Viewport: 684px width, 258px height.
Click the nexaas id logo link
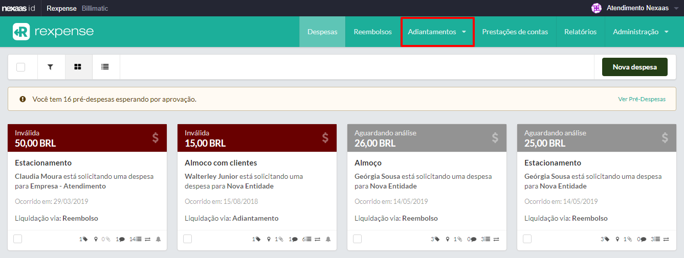click(x=18, y=8)
